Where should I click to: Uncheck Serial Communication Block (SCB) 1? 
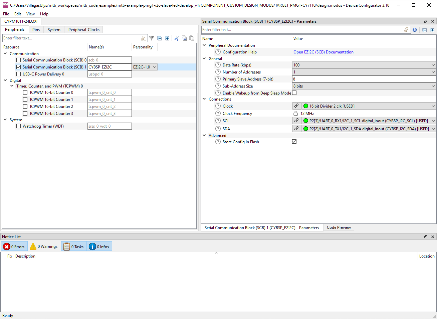19,67
